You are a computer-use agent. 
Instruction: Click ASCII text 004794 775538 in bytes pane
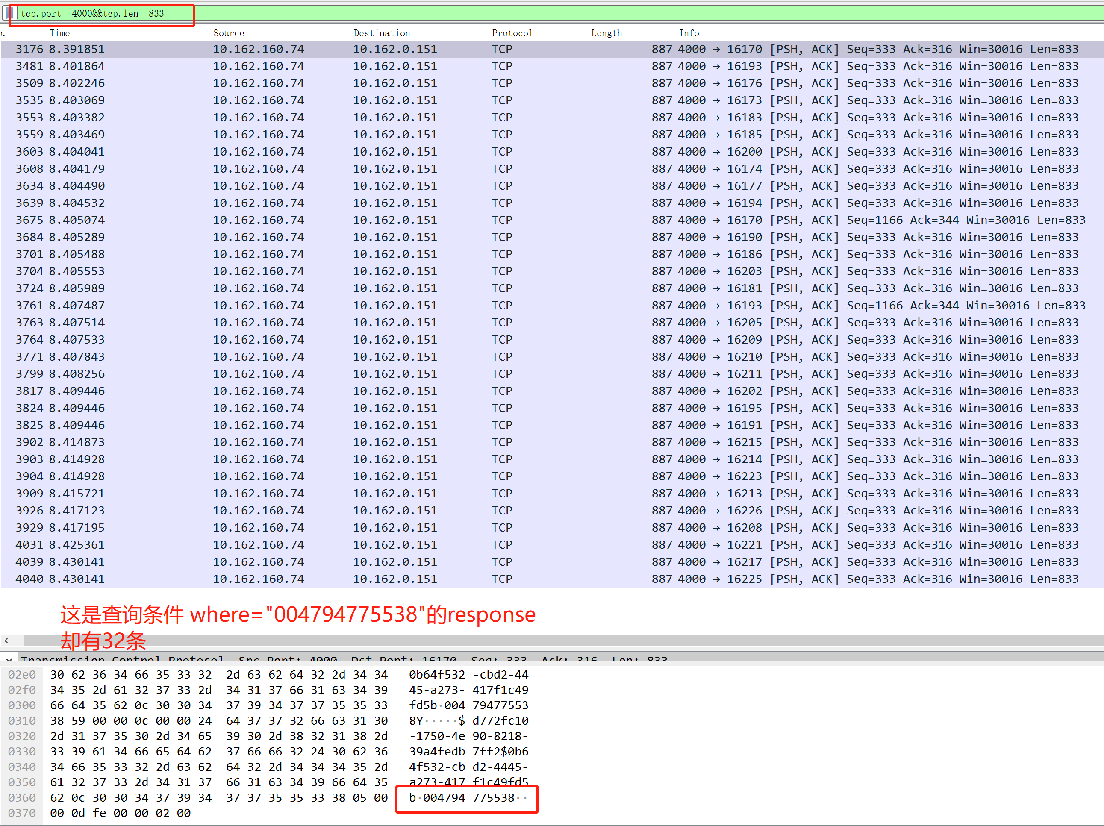(468, 797)
